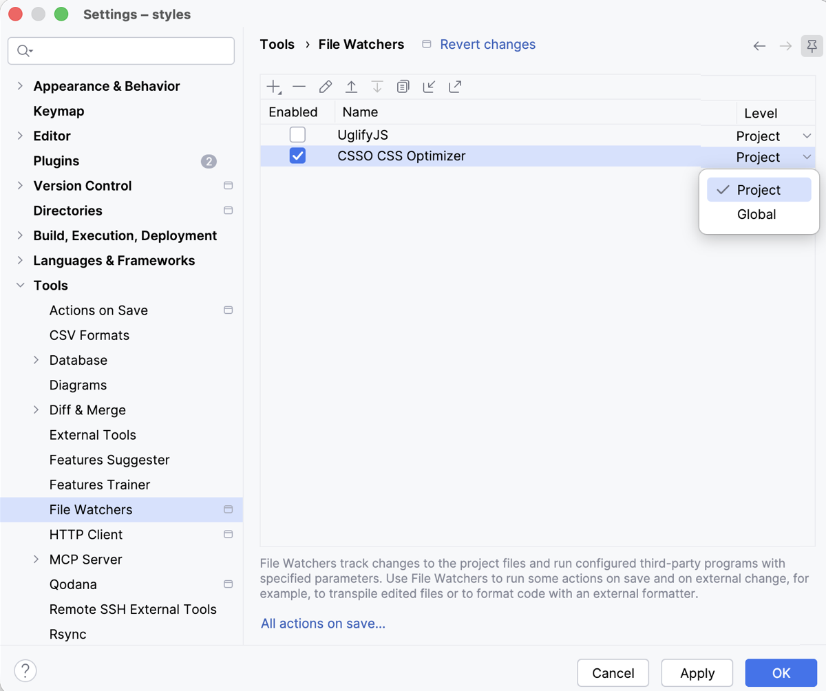Expand the Version Control section
826x691 pixels.
[20, 186]
